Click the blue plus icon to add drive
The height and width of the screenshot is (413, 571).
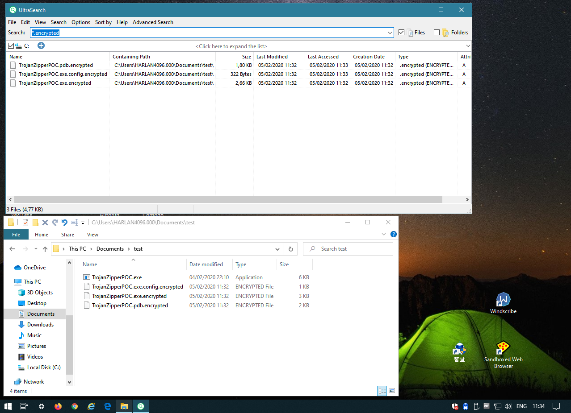[41, 45]
